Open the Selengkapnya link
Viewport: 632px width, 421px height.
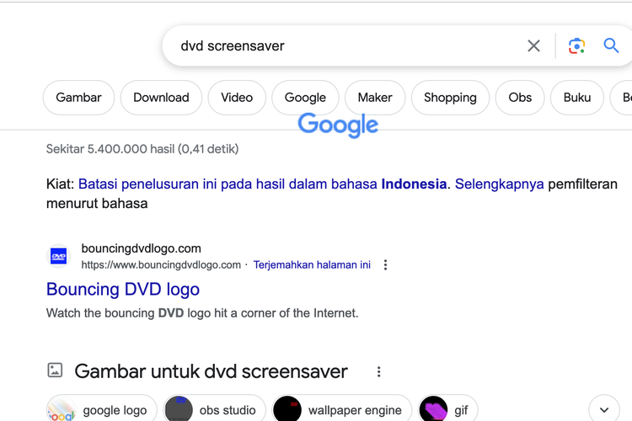500,184
